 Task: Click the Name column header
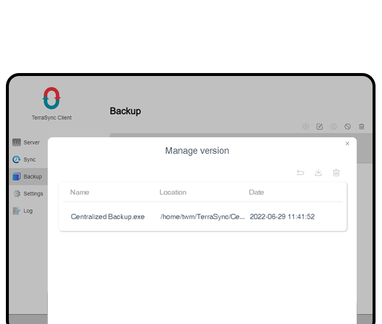[80, 192]
